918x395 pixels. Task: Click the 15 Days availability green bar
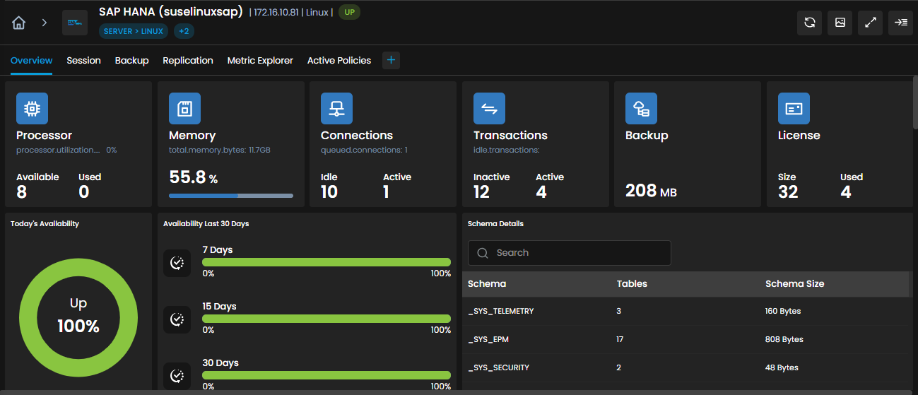pyautogui.click(x=326, y=319)
